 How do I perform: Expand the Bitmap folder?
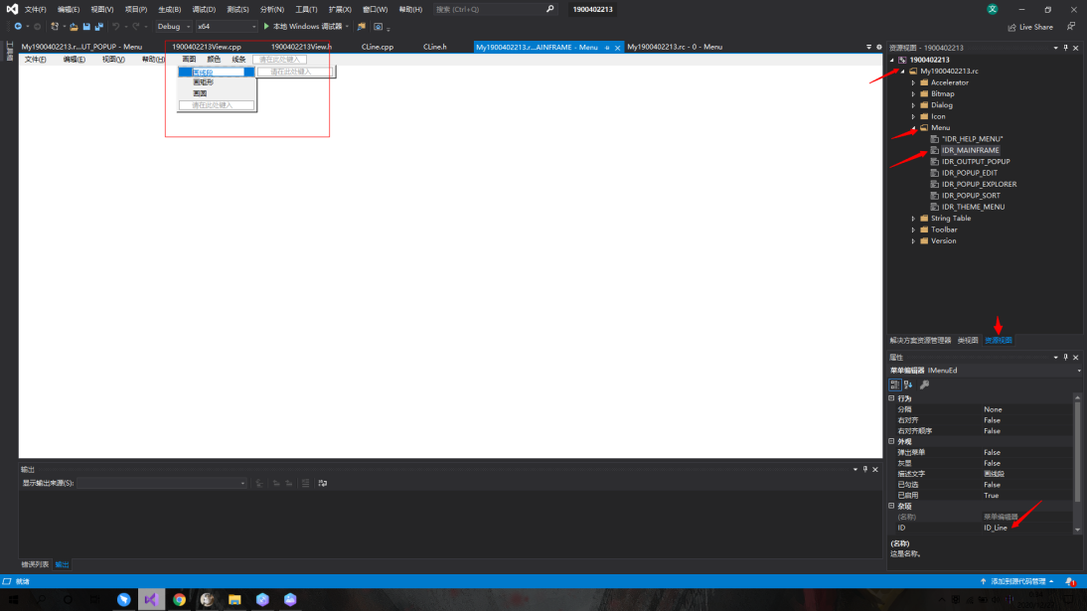click(x=913, y=93)
